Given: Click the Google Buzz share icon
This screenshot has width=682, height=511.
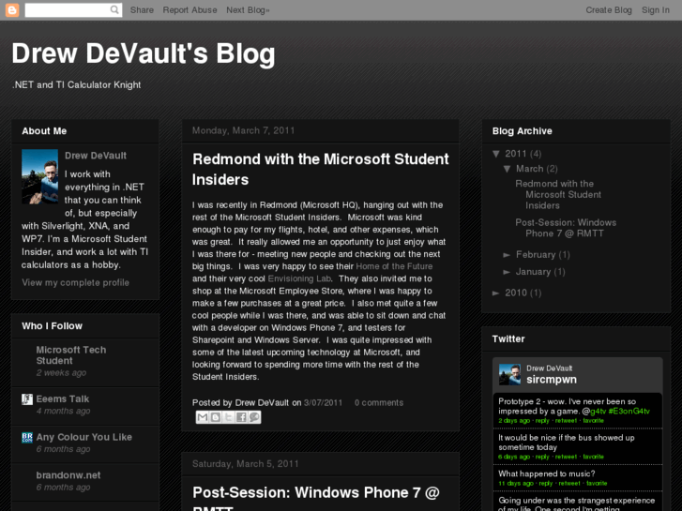Looking at the screenshot, I should (x=254, y=417).
